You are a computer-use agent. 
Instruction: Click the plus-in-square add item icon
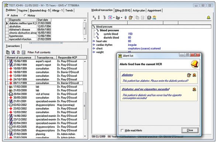110,17
